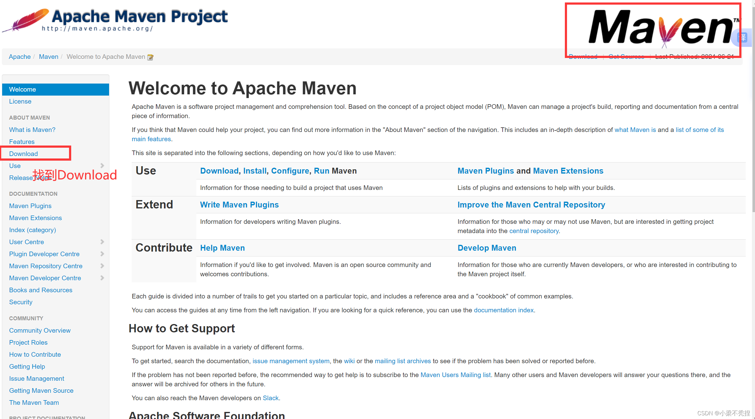Open Index (category) in the sidebar

[33, 230]
